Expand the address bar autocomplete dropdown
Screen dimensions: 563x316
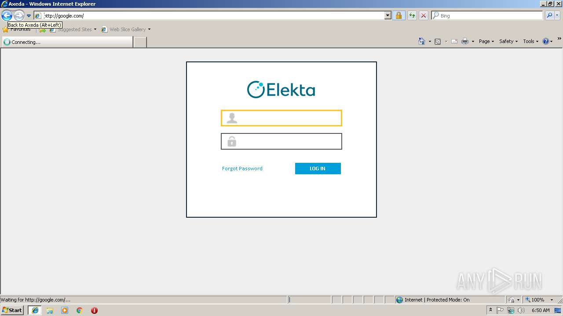pos(388,16)
